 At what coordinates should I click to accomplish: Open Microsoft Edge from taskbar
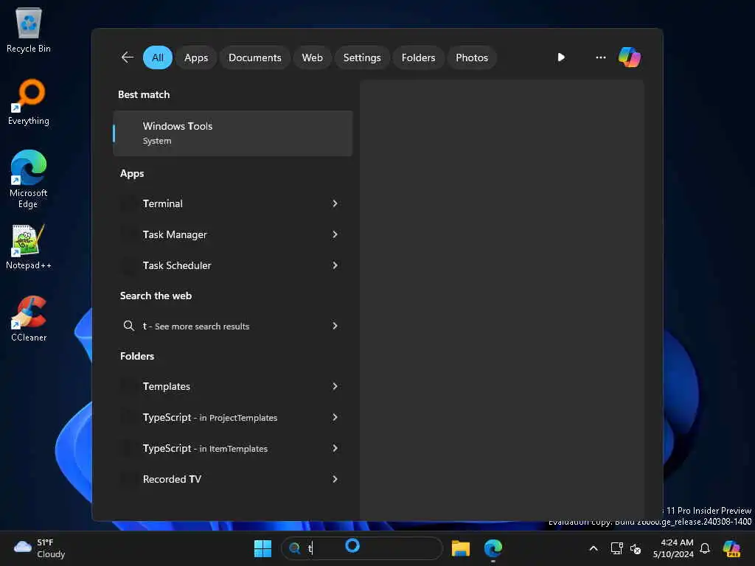(493, 548)
